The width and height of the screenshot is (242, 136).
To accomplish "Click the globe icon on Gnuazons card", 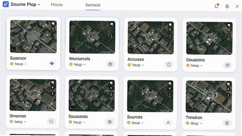I will coord(227,65).
